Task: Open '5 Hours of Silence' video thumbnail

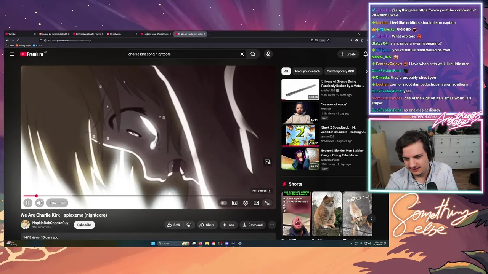Action: 300,89
